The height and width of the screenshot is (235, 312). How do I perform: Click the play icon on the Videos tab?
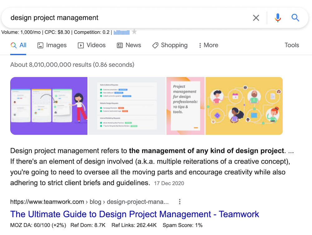pyautogui.click(x=80, y=45)
